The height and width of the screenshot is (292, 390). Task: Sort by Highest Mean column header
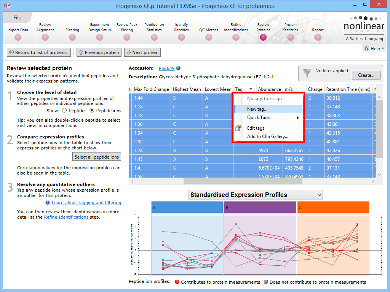point(187,89)
